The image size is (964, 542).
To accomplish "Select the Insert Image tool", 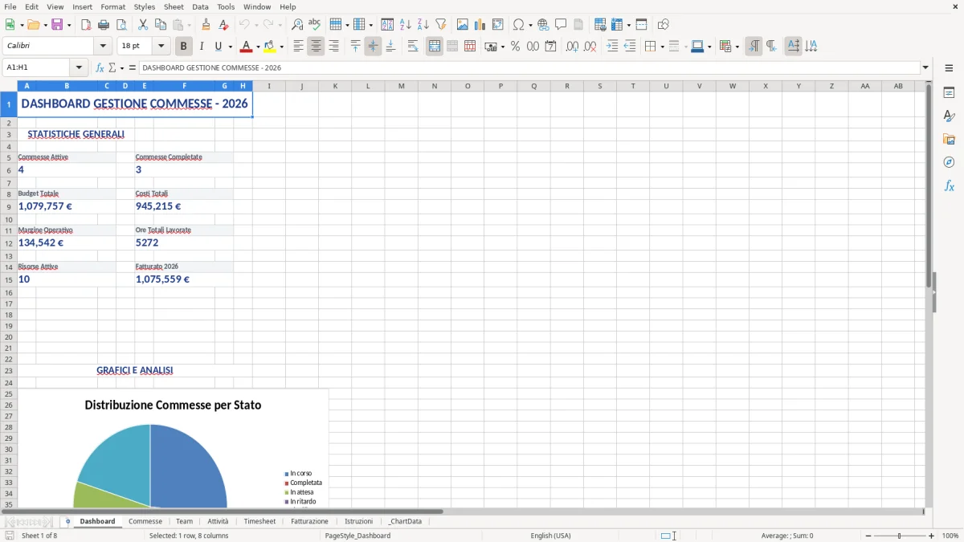I will click(x=462, y=24).
